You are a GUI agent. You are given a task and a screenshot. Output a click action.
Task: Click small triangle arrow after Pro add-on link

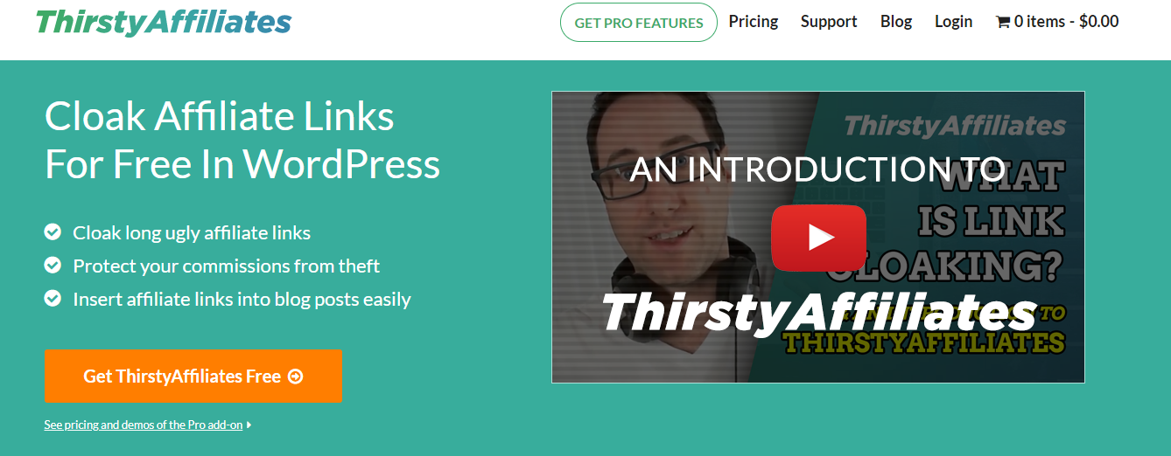coord(249,425)
